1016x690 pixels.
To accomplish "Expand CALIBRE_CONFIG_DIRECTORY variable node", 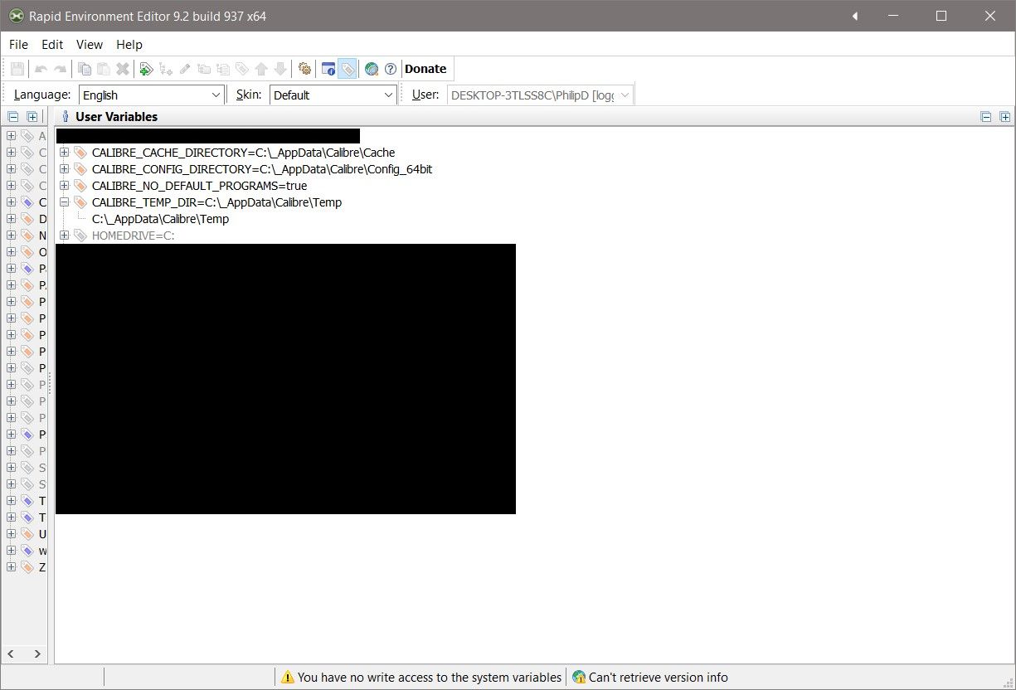I will 65,169.
